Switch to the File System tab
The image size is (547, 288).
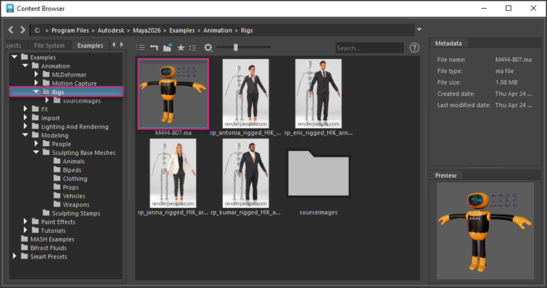click(49, 45)
